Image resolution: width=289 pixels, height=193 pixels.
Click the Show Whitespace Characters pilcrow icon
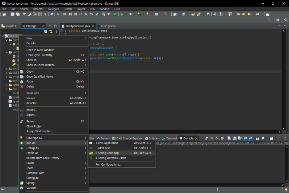click(45, 14)
